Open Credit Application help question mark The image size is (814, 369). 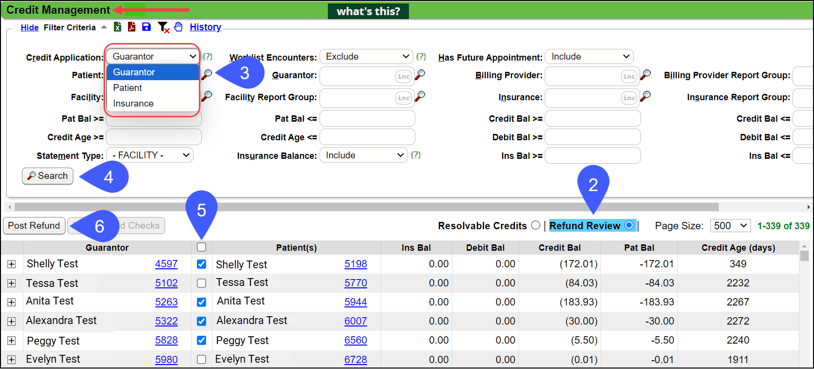[208, 57]
